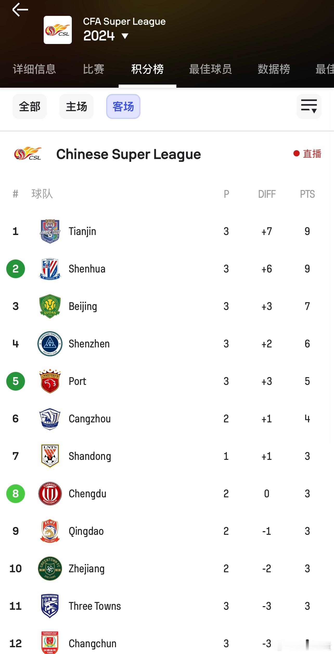334x654 pixels.
Task: Tap the Shanghai Port crest
Action: 50,381
